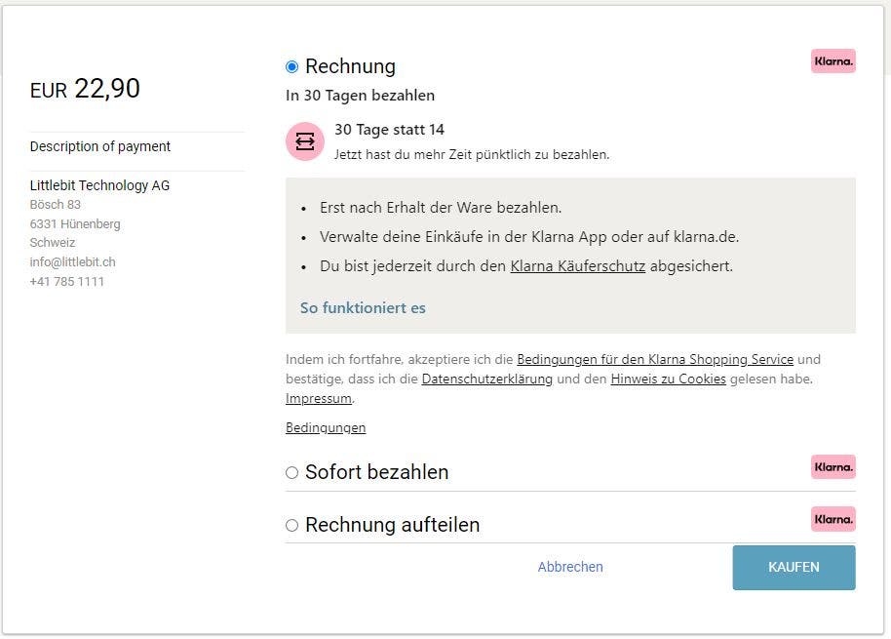Open the standalone Bedingungen link
The height and width of the screenshot is (639, 891).
click(x=326, y=427)
